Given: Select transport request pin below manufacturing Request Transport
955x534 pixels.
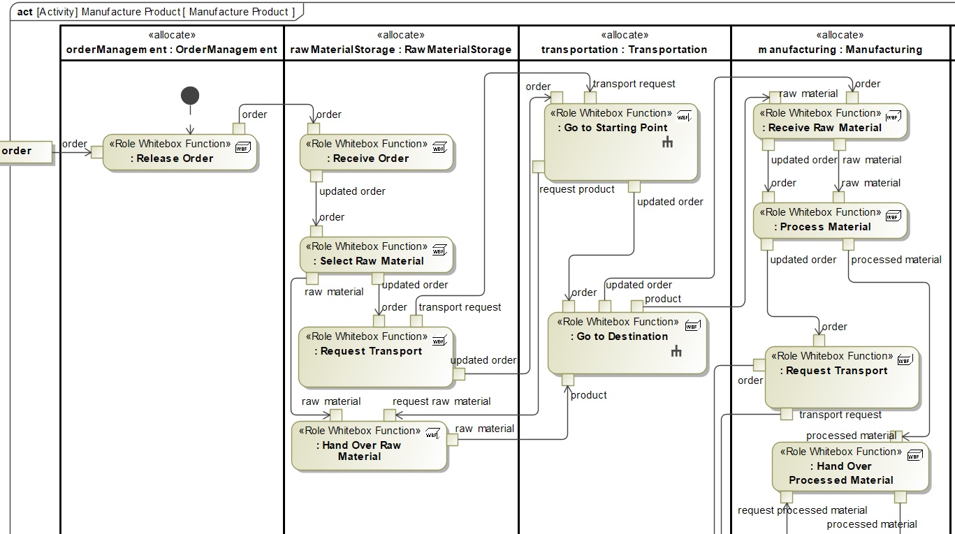Looking at the screenshot, I should click(787, 415).
